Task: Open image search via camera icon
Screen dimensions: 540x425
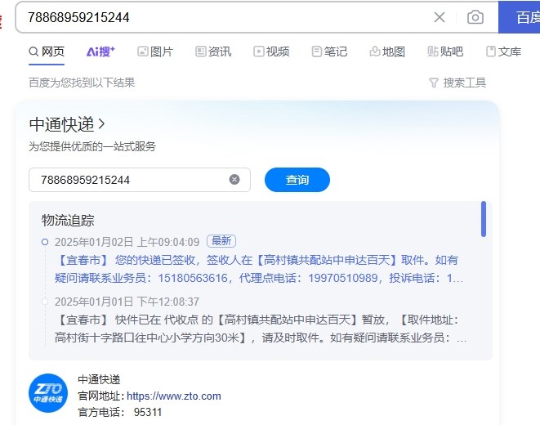Action: coord(475,17)
